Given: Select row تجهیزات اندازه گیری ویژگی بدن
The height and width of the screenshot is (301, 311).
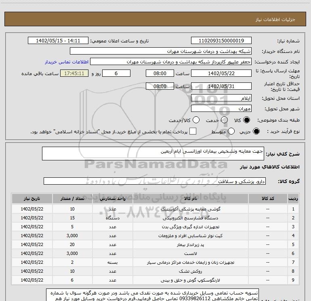Looking at the screenshot, I should point(155,227).
